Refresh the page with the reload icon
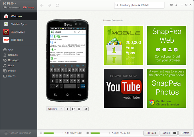Screen dimensions: 194x137 57,5
